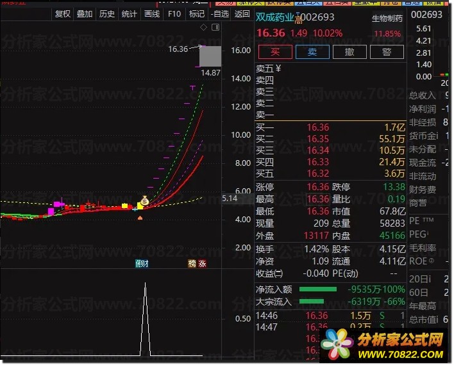Click the 量比 value 0.19

(396, 199)
